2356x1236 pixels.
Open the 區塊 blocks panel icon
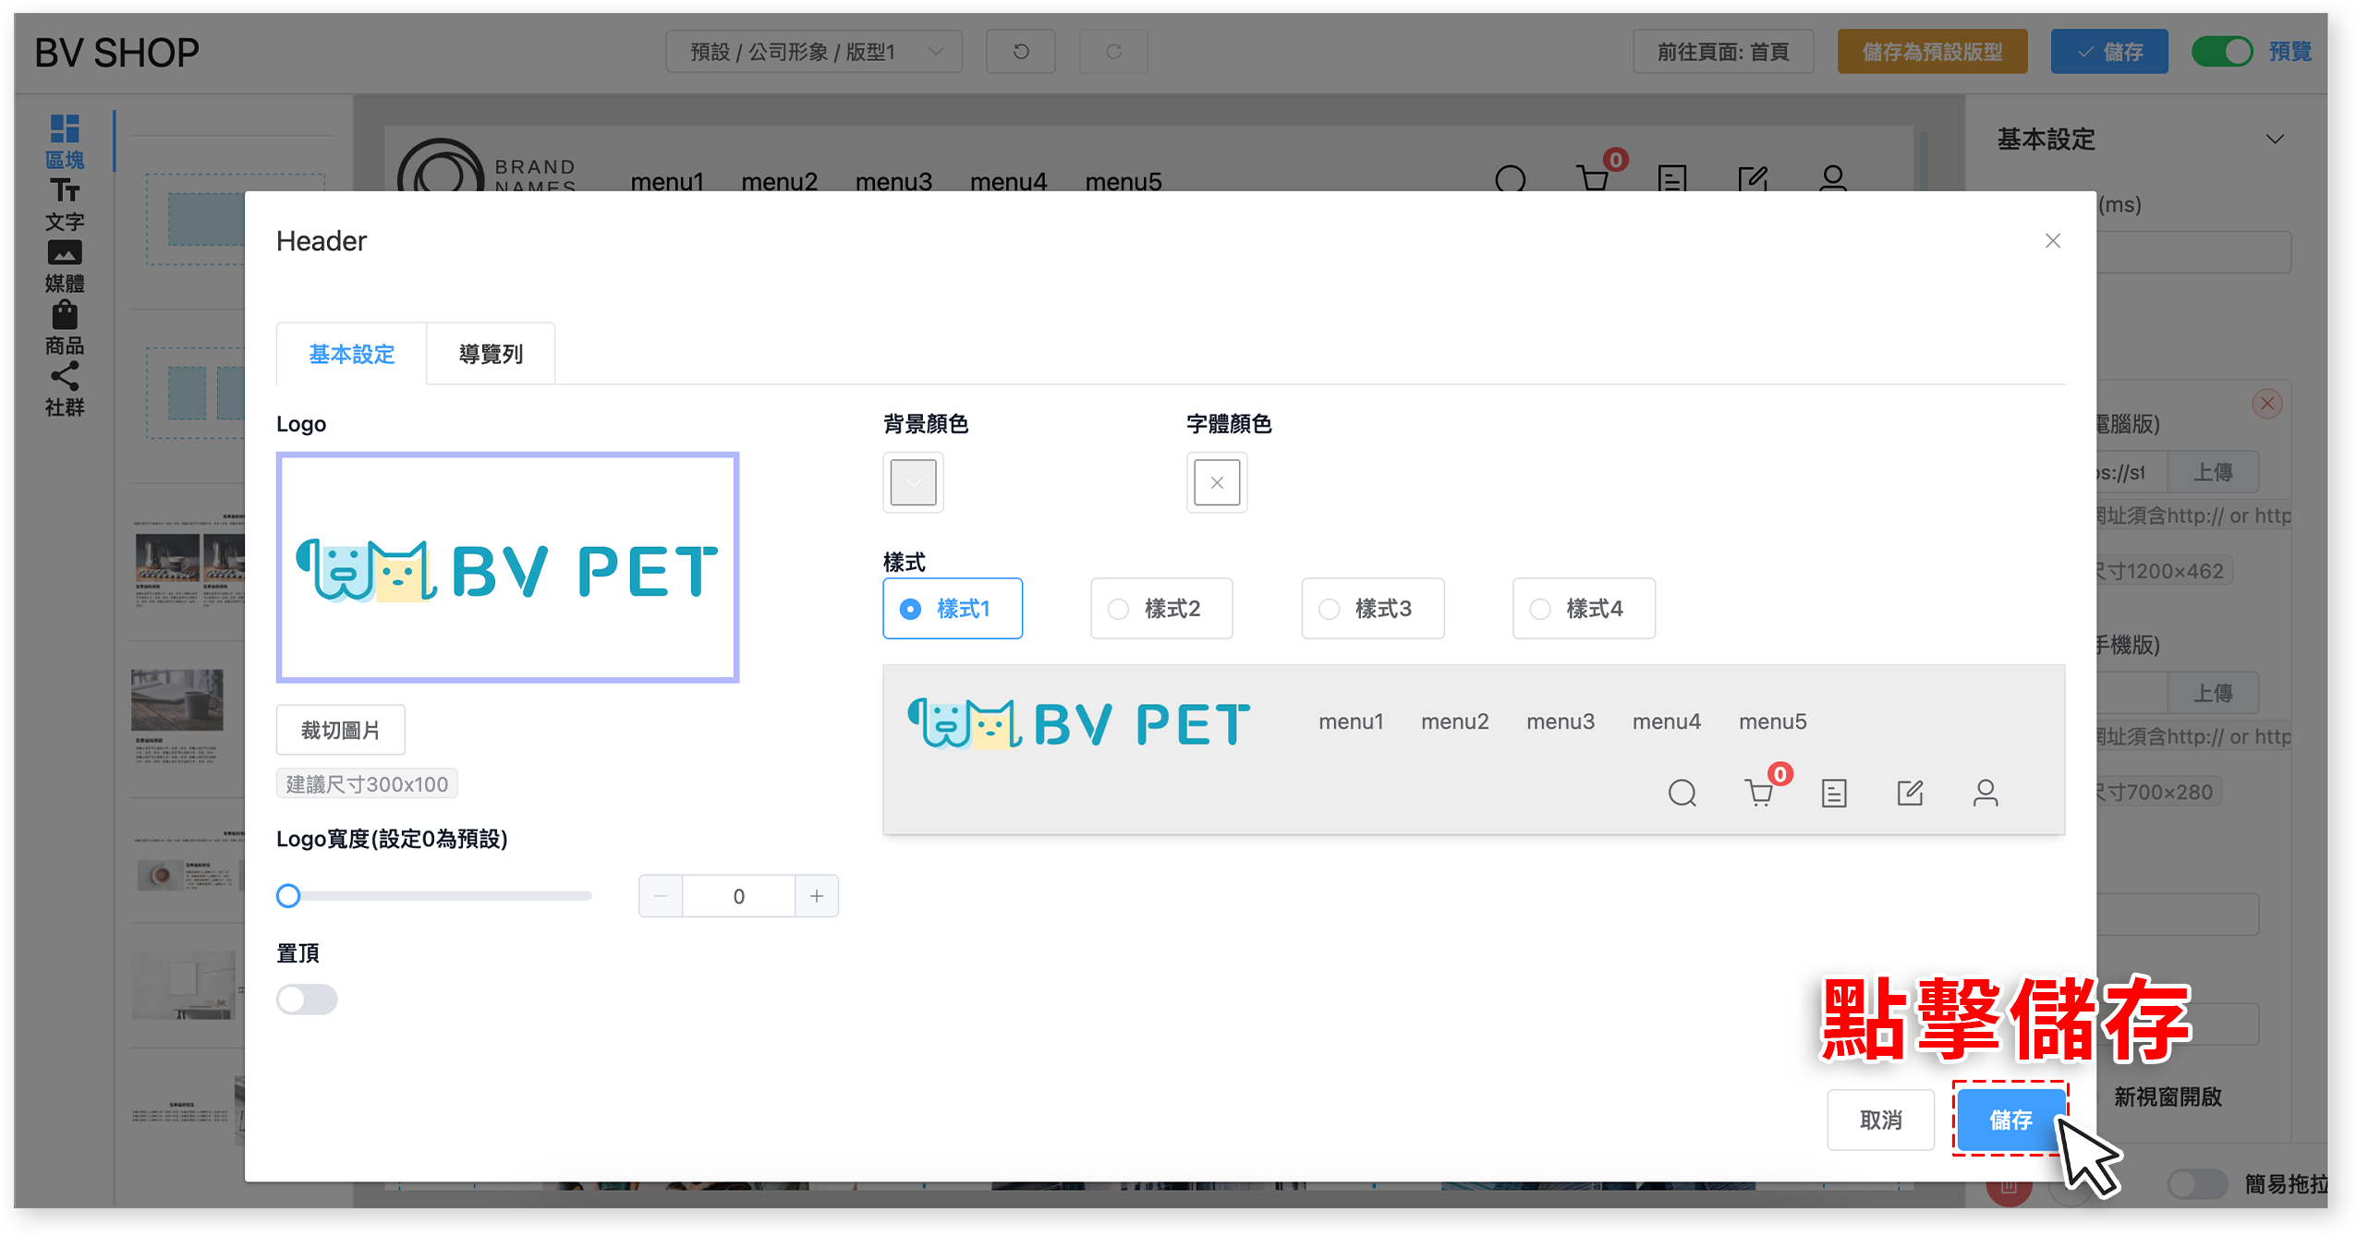[x=64, y=140]
